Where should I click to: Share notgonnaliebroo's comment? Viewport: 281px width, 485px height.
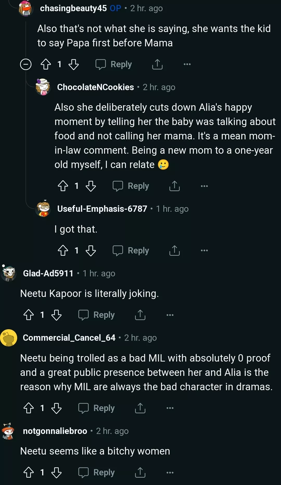(140, 472)
